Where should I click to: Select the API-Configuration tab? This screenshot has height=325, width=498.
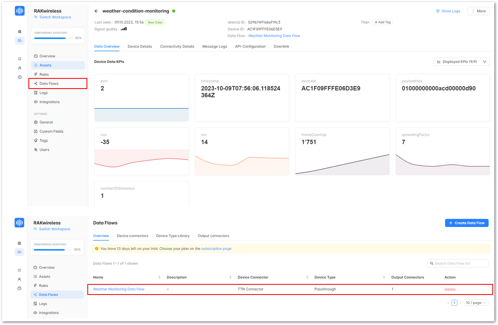pos(250,46)
